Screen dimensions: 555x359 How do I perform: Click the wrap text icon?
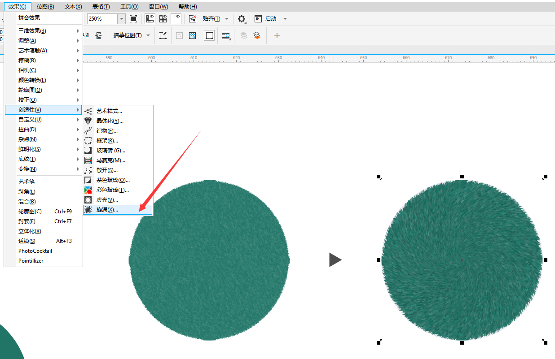pos(226,35)
